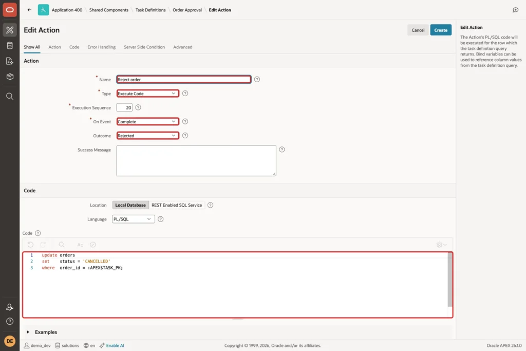Click the solutions workspace in footer

[x=67, y=345]
